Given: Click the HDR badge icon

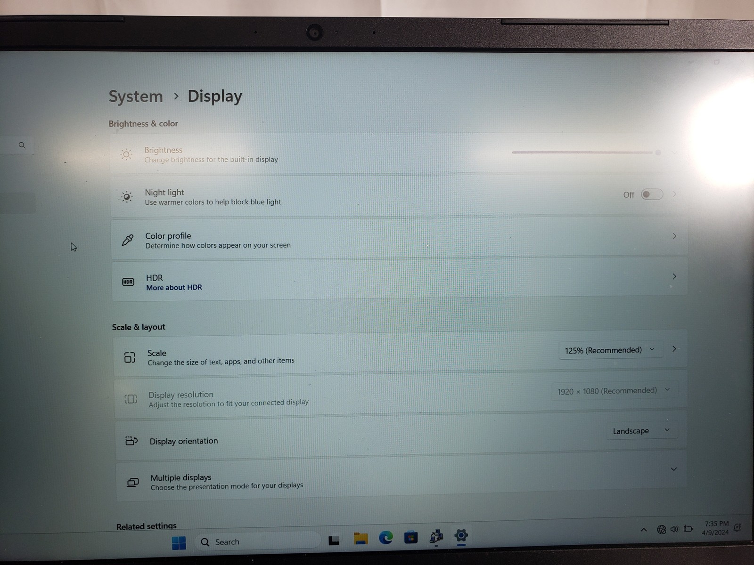Looking at the screenshot, I should (128, 282).
